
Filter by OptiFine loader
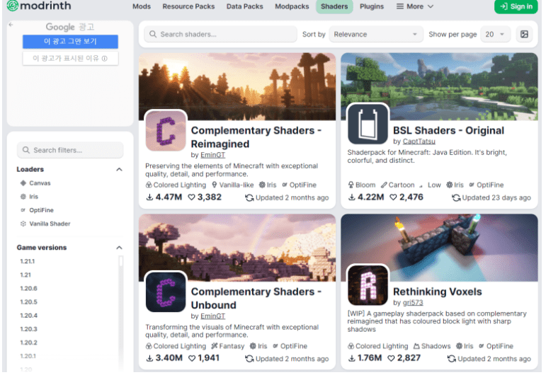click(x=37, y=210)
